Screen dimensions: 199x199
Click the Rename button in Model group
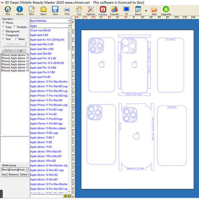point(13,174)
